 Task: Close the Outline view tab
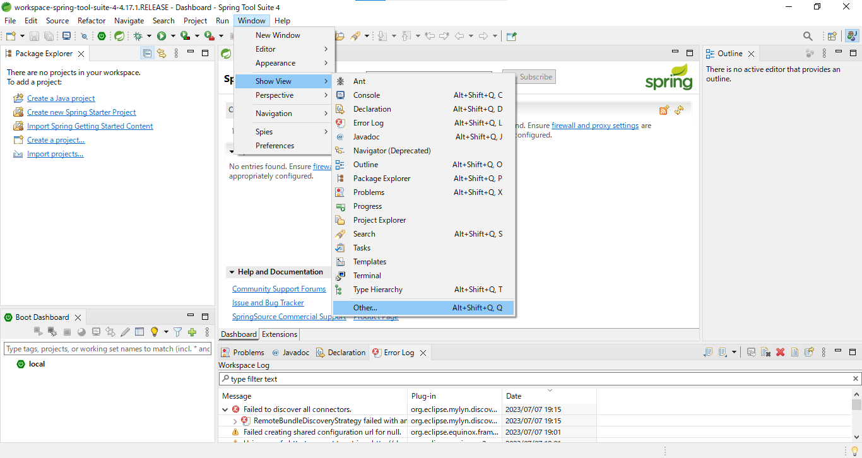[x=751, y=54]
